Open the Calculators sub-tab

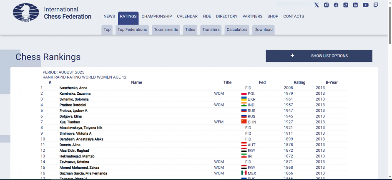pyautogui.click(x=237, y=30)
